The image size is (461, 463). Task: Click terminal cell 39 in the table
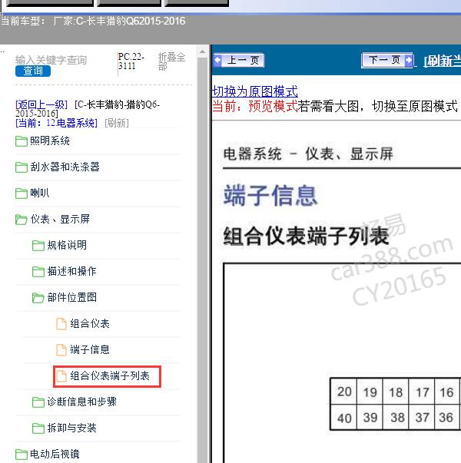click(370, 417)
